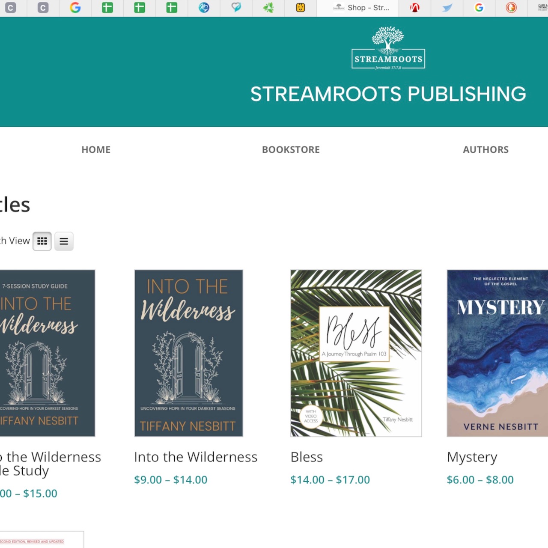This screenshot has width=548, height=548.
Task: Open the bee-icon browser tab
Action: coord(300,8)
